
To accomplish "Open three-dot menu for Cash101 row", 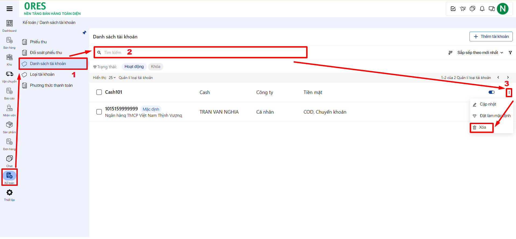I will tap(509, 93).
